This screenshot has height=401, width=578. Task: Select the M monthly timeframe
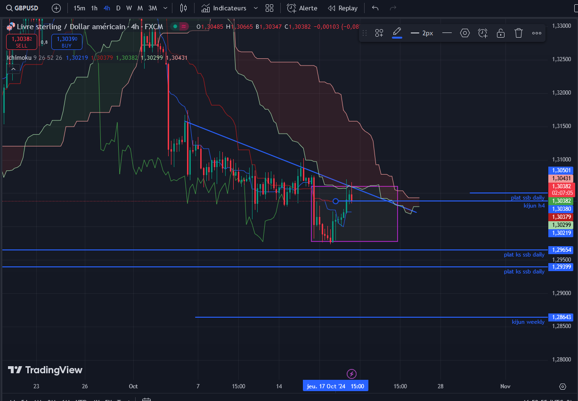[140, 8]
